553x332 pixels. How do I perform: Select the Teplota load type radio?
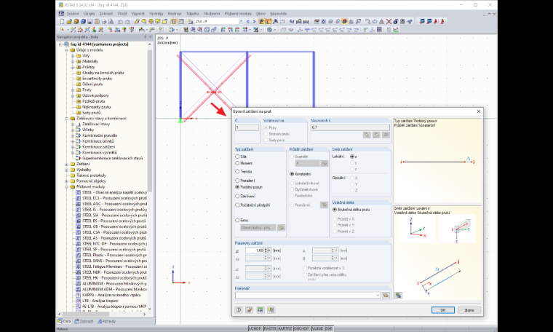pyautogui.click(x=237, y=172)
